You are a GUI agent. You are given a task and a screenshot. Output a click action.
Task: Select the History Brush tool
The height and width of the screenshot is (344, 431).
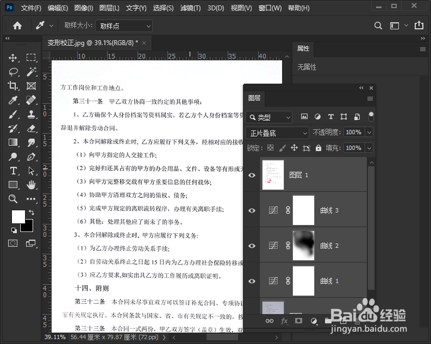pyautogui.click(x=13, y=128)
